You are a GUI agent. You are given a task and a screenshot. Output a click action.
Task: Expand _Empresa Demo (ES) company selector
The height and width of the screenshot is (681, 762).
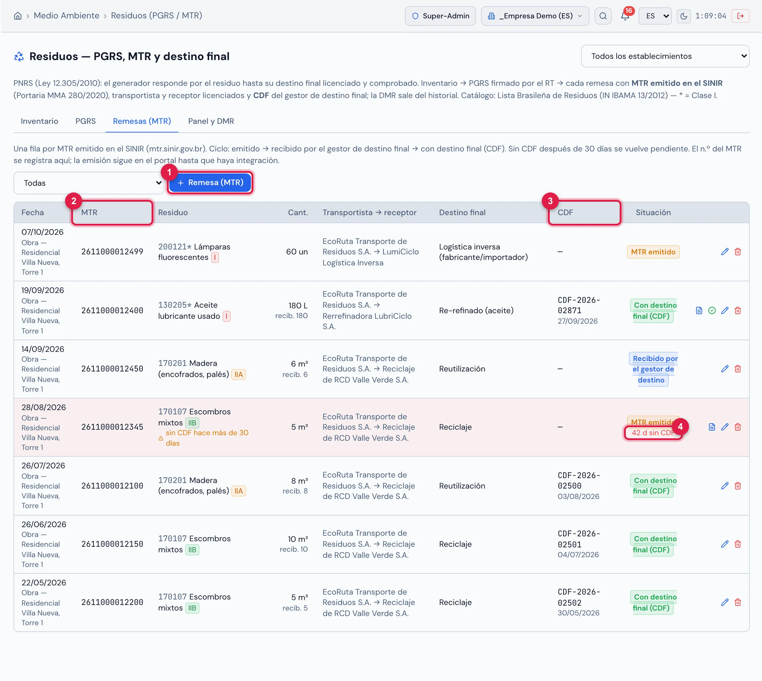[535, 16]
